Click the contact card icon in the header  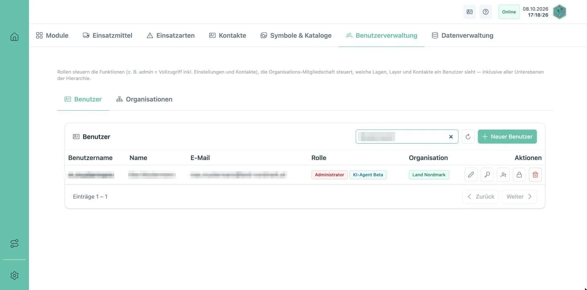pos(470,12)
